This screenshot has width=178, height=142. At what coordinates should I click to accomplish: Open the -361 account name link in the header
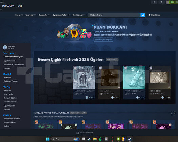pos(20,6)
